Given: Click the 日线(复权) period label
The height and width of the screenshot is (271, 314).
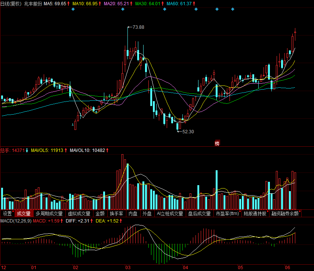Looking at the screenshot, I should coord(11,4).
